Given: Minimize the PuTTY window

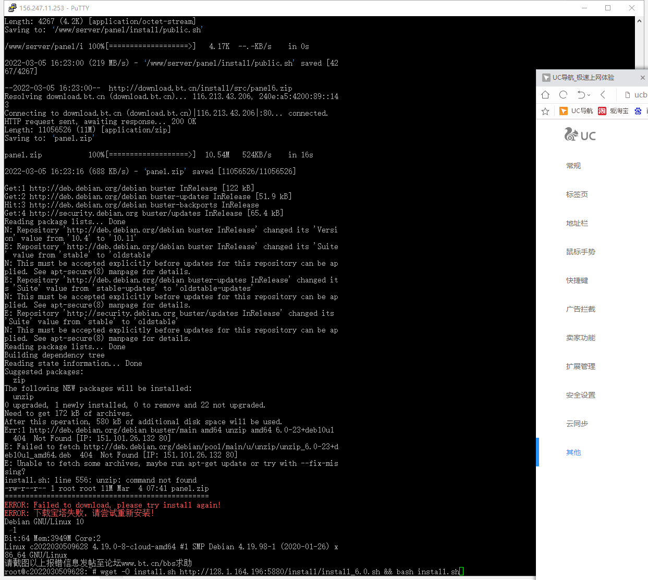Looking at the screenshot, I should click(x=584, y=8).
